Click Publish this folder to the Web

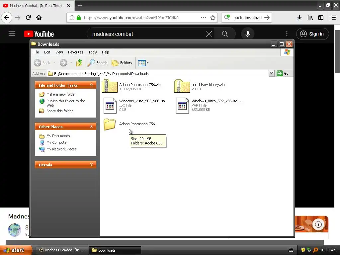[66, 103]
